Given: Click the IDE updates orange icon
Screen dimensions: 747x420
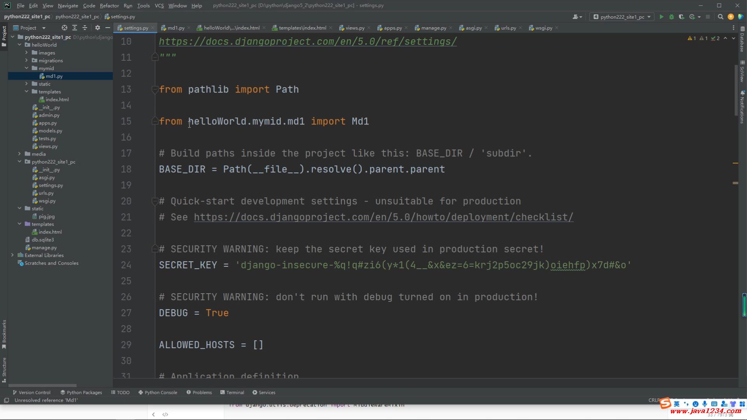Looking at the screenshot, I should click(x=731, y=17).
